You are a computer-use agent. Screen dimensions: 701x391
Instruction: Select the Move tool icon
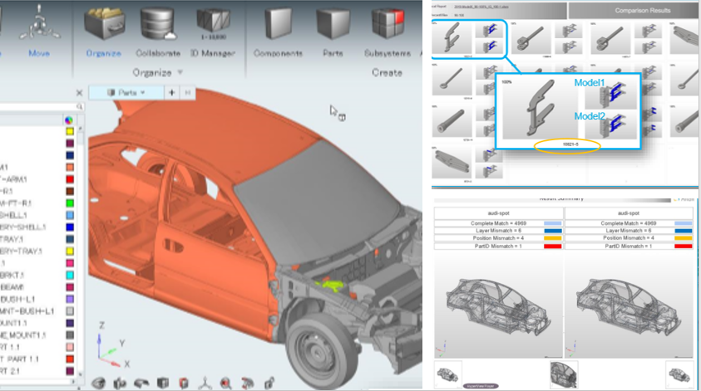(39, 22)
